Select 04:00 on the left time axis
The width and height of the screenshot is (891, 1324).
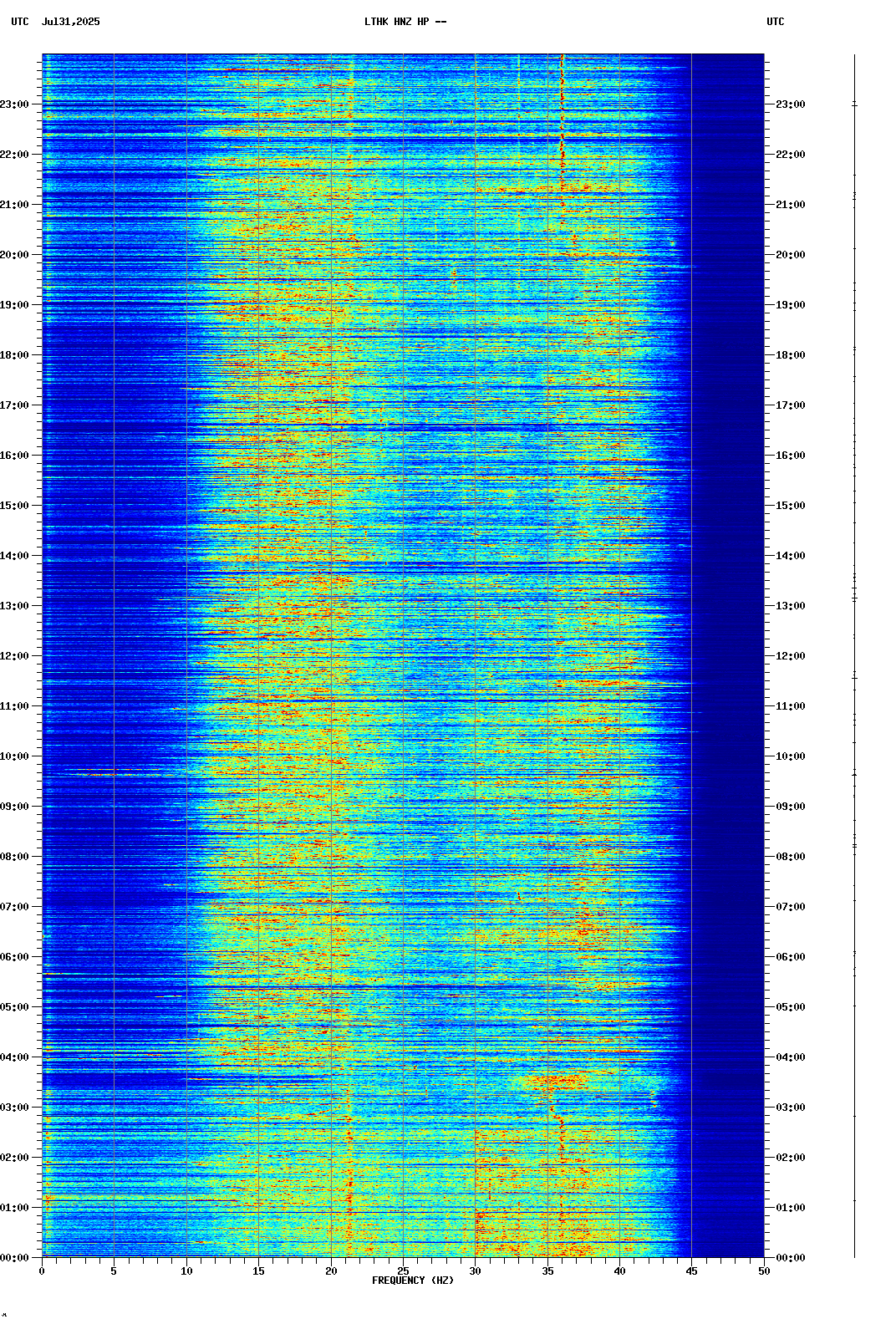click(x=14, y=1057)
